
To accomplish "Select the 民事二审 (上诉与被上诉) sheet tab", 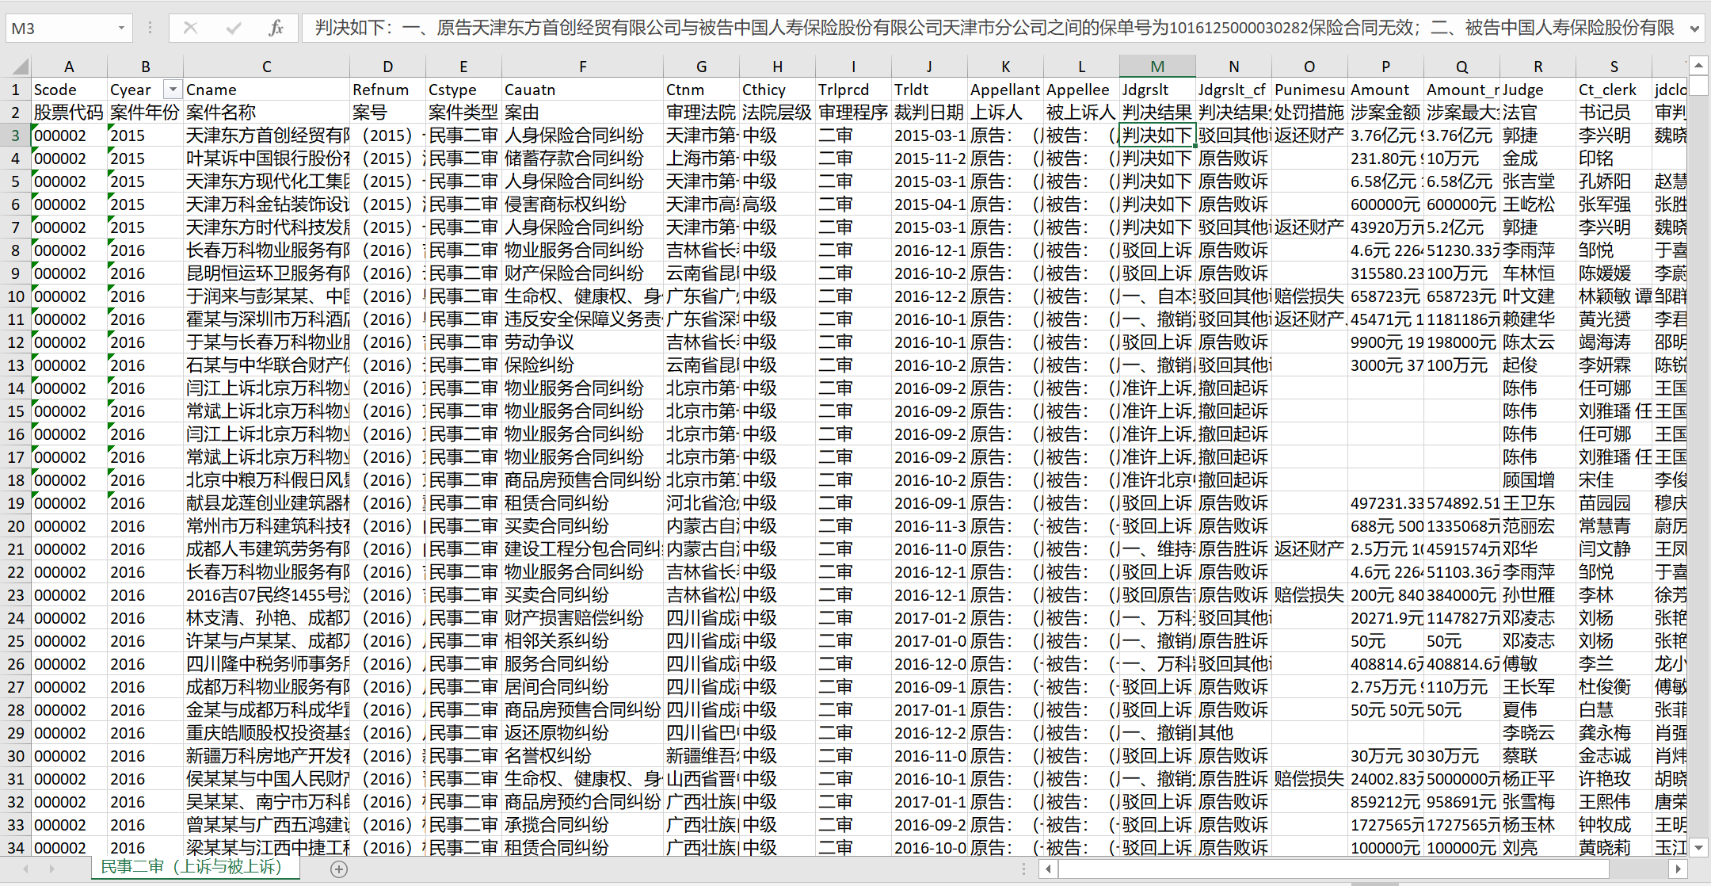I will coord(192,867).
